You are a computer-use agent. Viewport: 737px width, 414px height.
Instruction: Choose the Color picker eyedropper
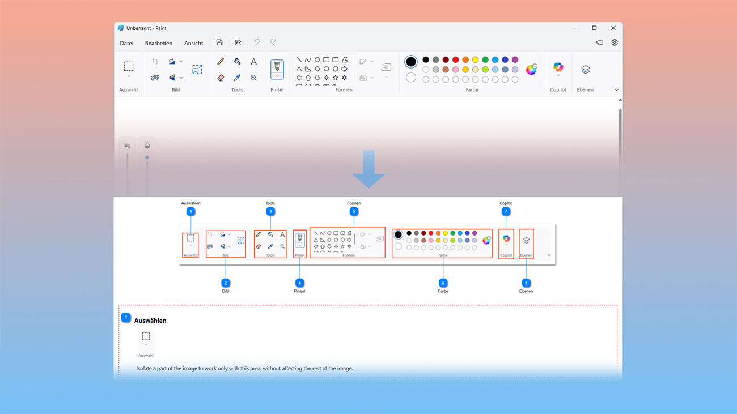click(237, 78)
